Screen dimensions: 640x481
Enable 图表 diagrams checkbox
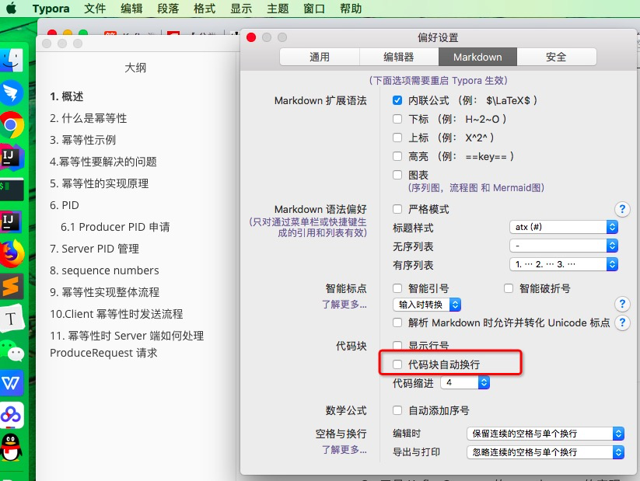397,175
